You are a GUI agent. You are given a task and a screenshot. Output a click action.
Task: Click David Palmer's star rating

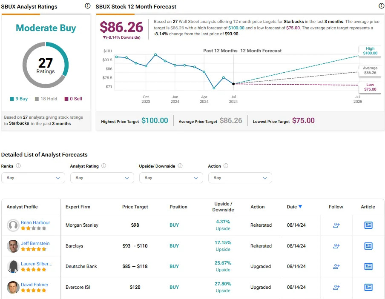tap(33, 290)
